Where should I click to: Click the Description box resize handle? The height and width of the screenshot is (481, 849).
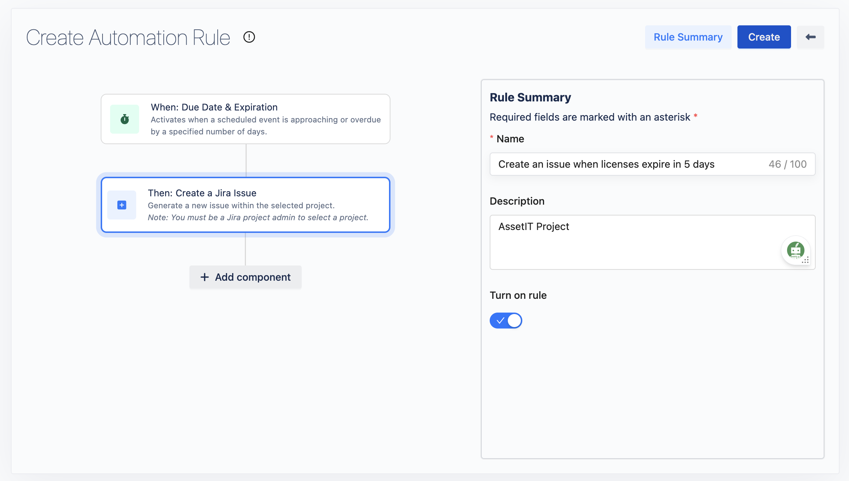coord(806,260)
